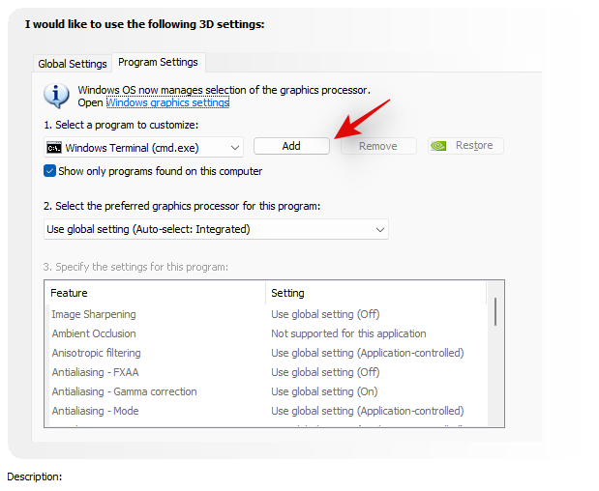The image size is (599, 491).
Task: Select the Ambient Occlusion row
Action: 94,333
